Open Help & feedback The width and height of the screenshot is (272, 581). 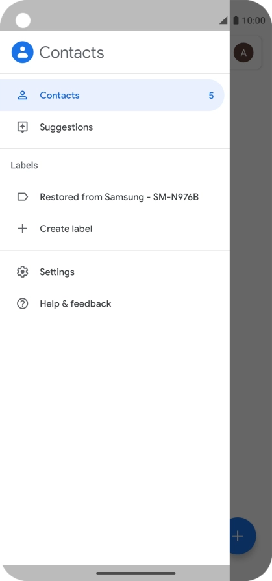(115, 304)
